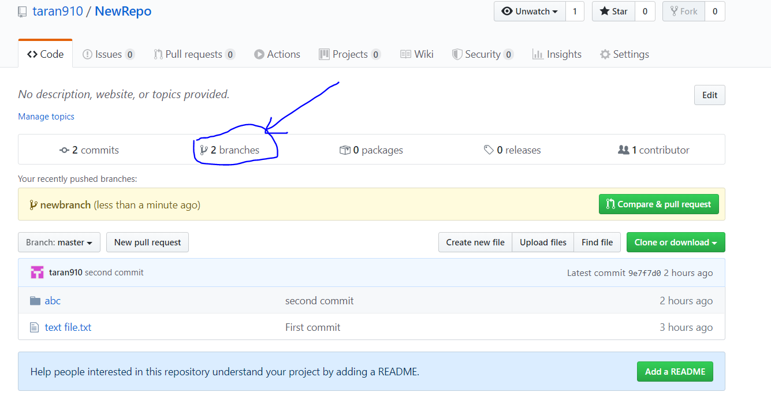Screen dimensions: 771x418
Task: Click the Manage topics link
Action: (x=46, y=117)
